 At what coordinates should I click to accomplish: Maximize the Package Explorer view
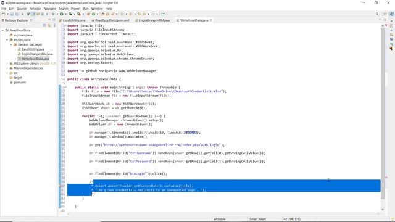tap(54, 20)
